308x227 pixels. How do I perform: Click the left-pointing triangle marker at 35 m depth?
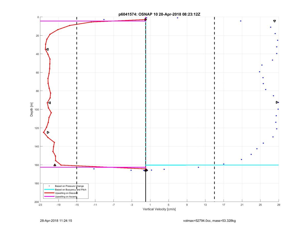pos(47,49)
